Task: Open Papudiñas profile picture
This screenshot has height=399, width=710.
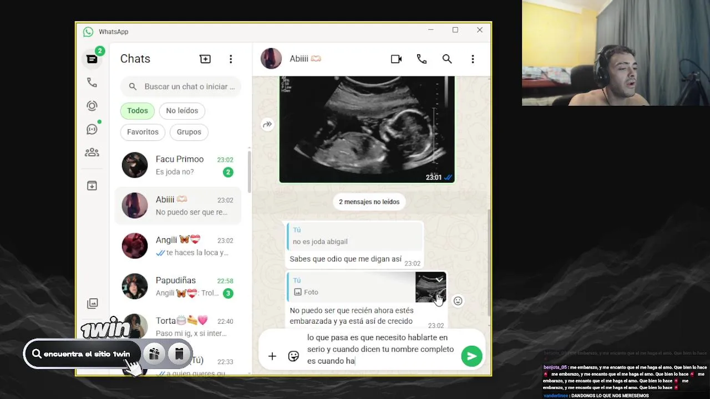Action: 135,287
